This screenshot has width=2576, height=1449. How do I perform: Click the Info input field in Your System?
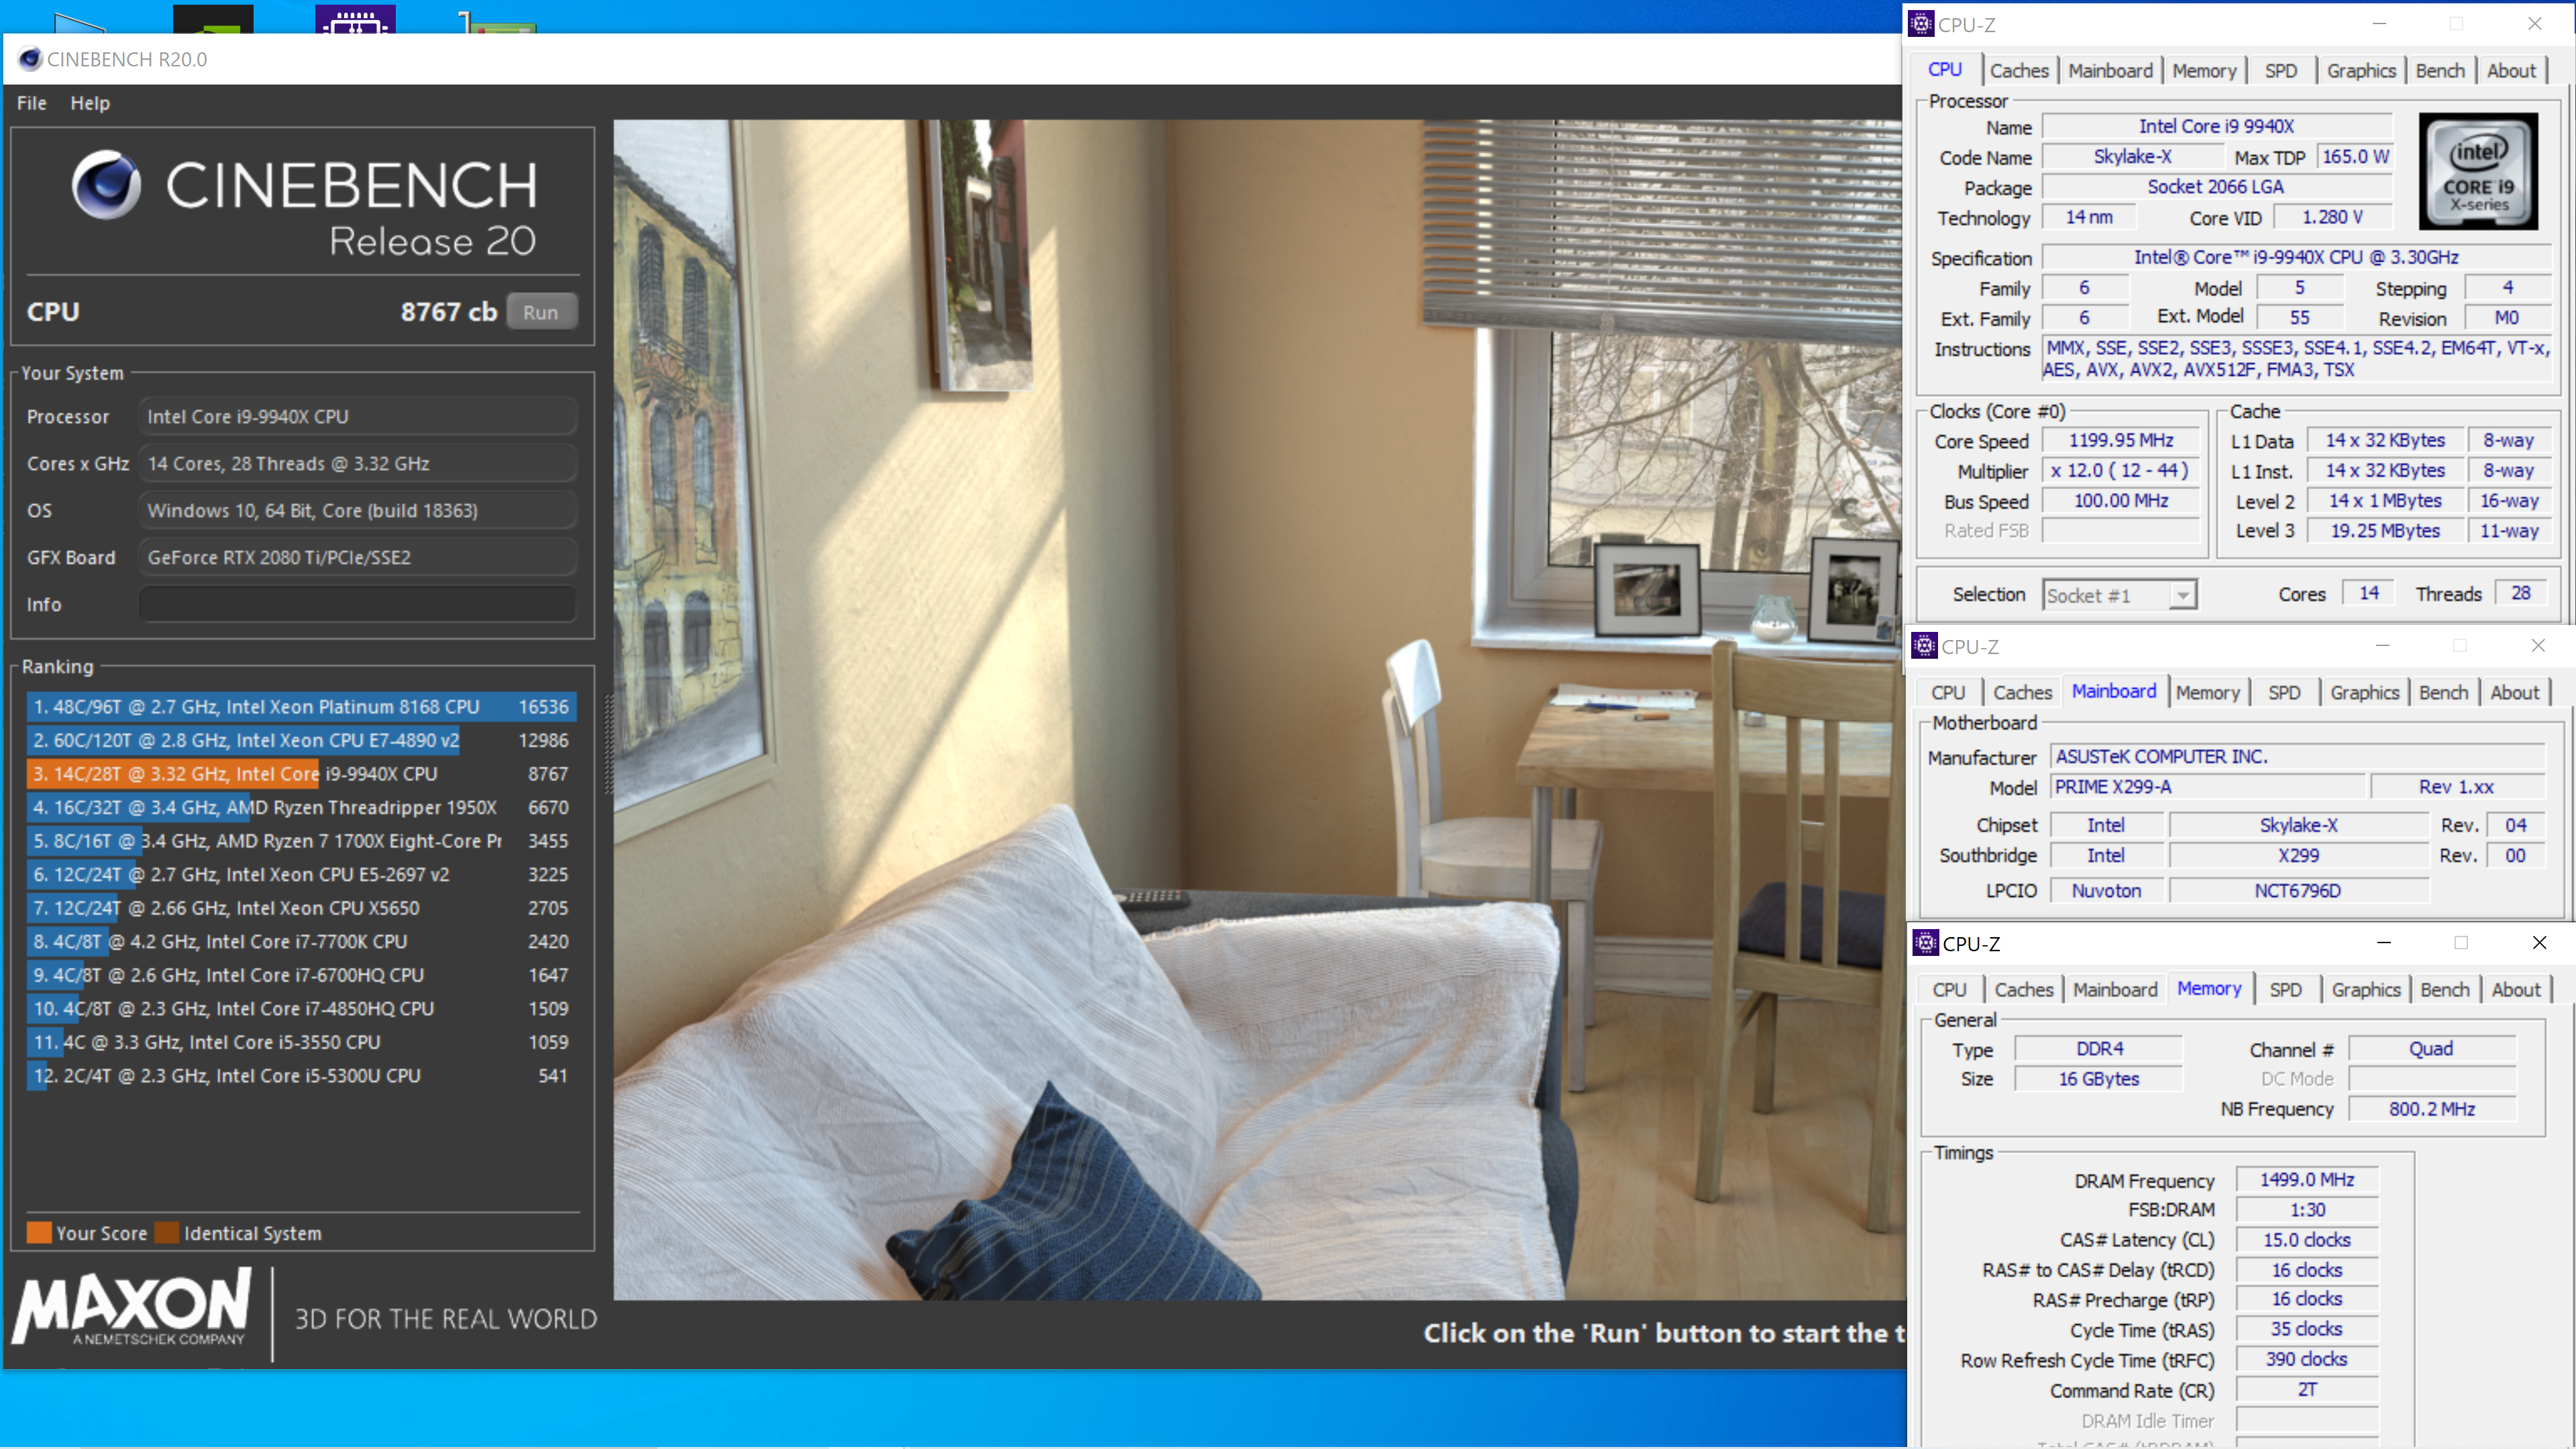pos(357,604)
